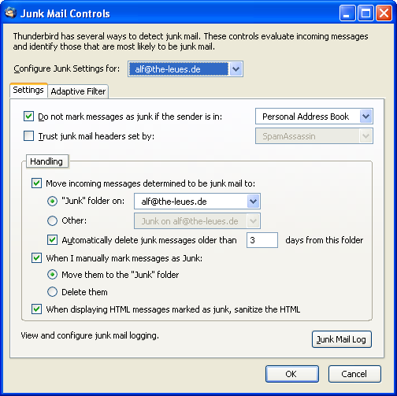
Task: Click the 'Handling' group label
Action: pyautogui.click(x=46, y=161)
